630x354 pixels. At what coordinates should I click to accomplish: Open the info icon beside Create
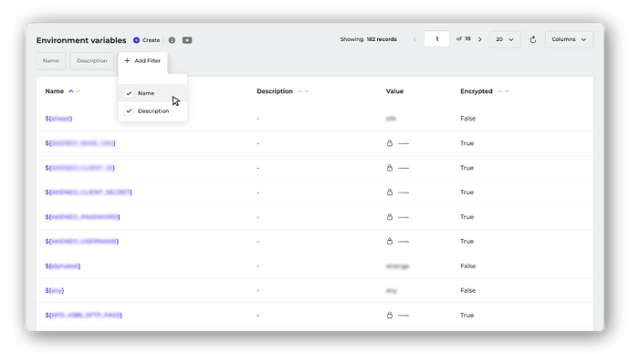coord(172,40)
